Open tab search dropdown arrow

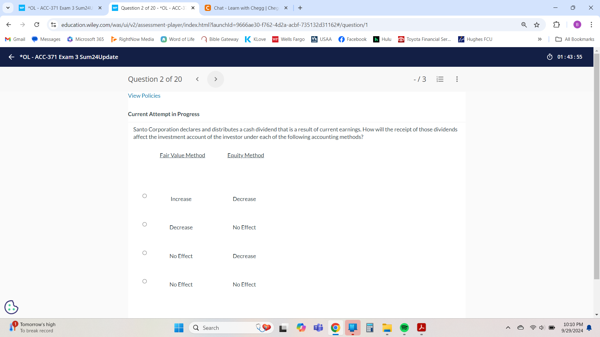(x=8, y=8)
